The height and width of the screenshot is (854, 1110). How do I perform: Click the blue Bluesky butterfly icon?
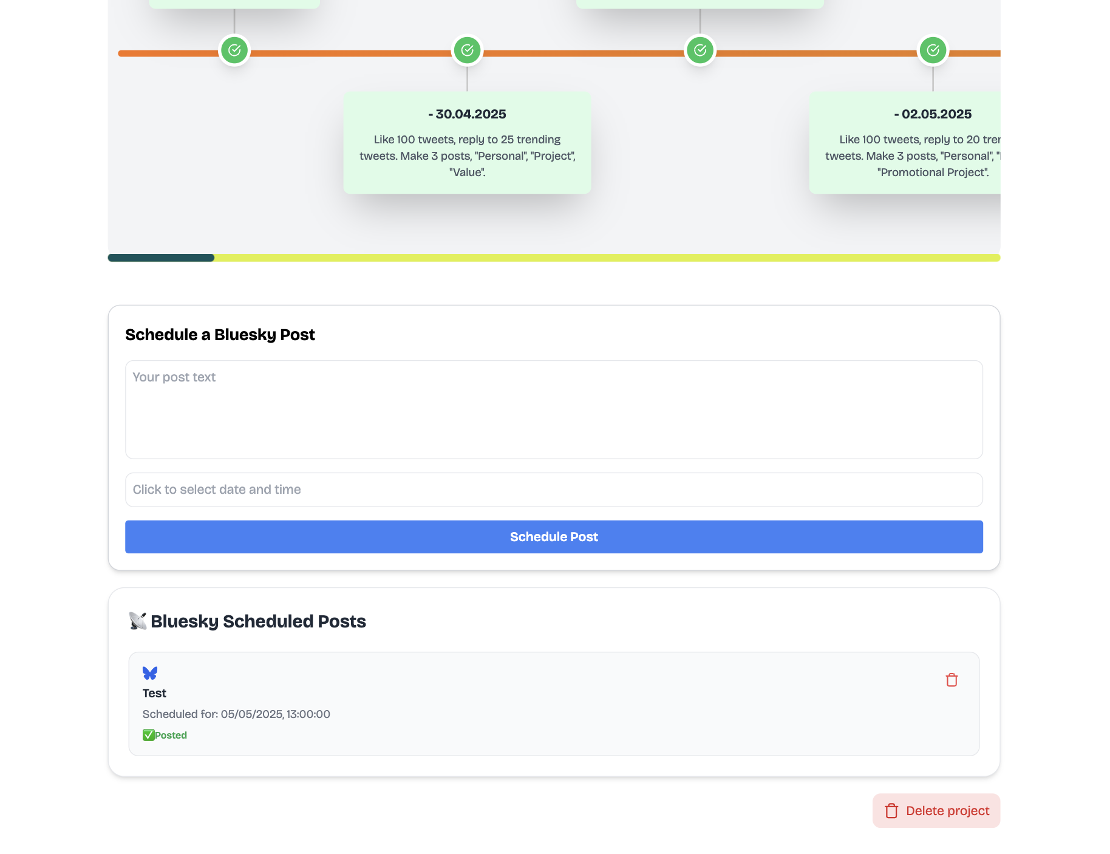[150, 673]
